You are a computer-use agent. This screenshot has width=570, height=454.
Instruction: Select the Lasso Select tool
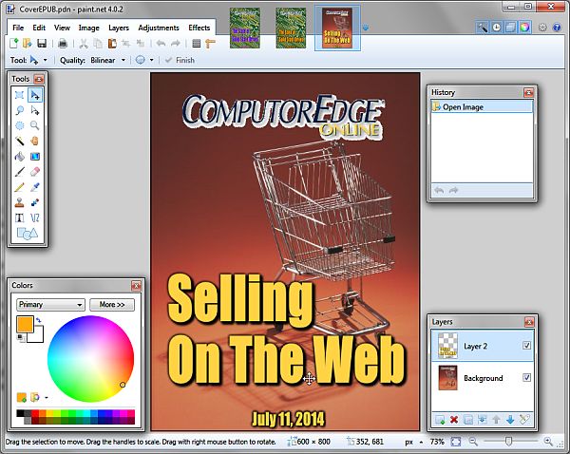pos(20,110)
